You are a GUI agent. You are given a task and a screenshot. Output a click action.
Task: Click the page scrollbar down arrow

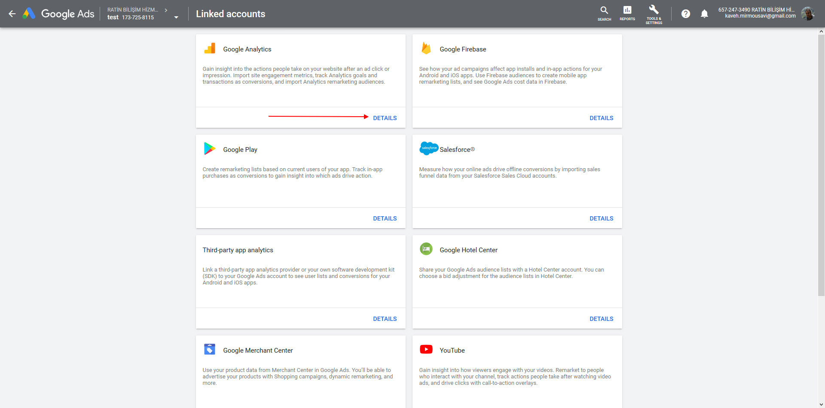pos(821,405)
